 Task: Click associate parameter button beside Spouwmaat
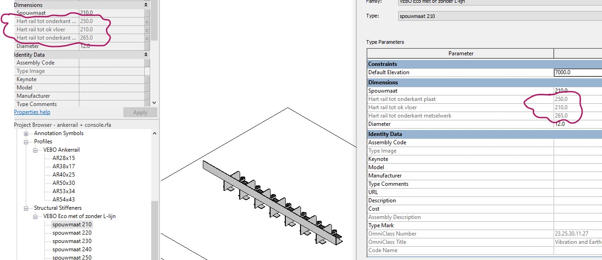148,13
